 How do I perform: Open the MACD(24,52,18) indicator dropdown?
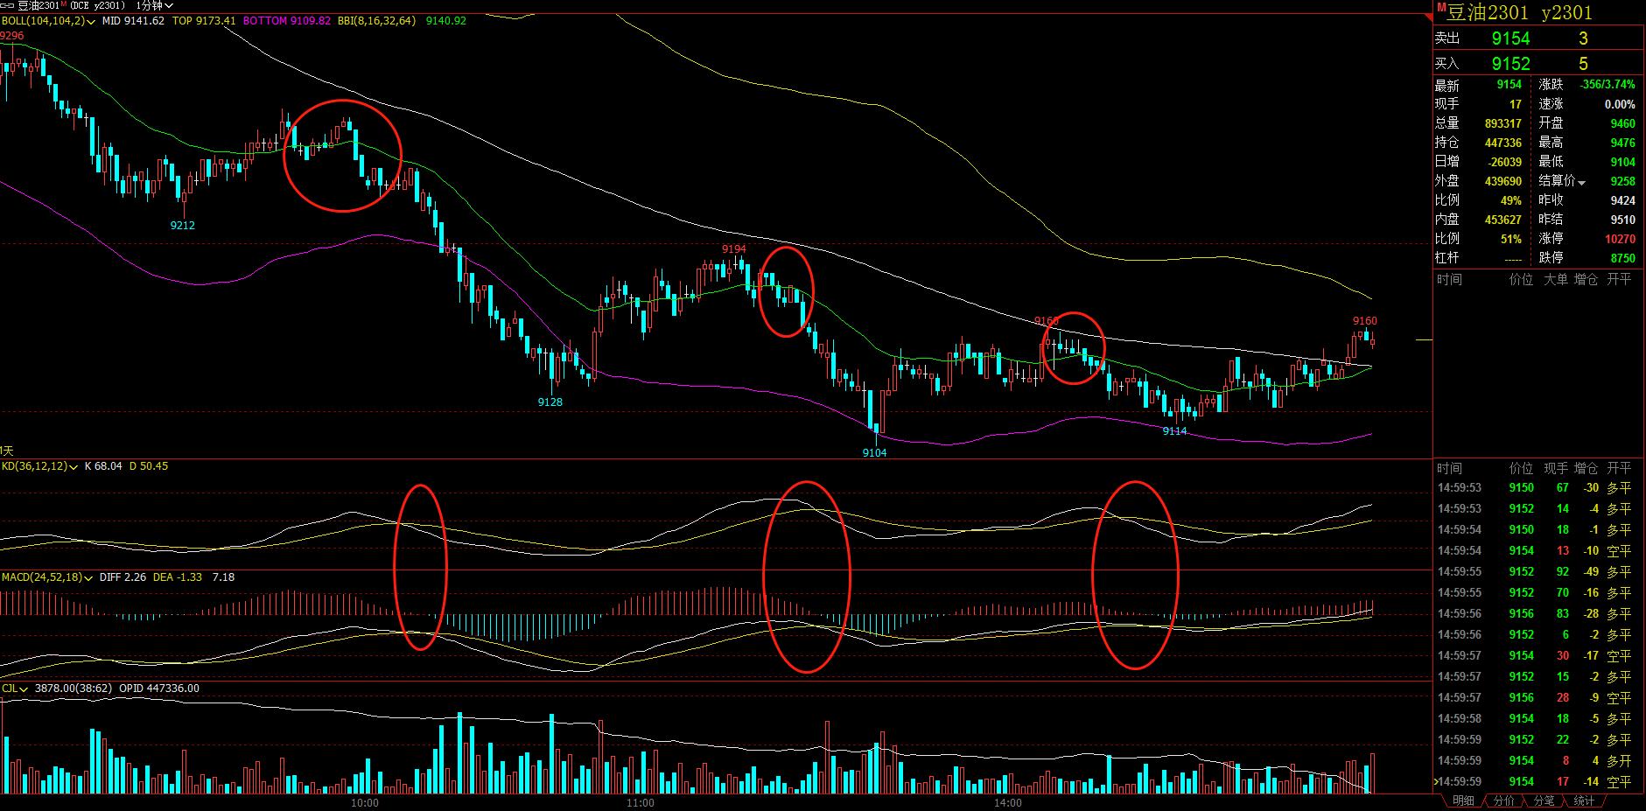coord(88,577)
